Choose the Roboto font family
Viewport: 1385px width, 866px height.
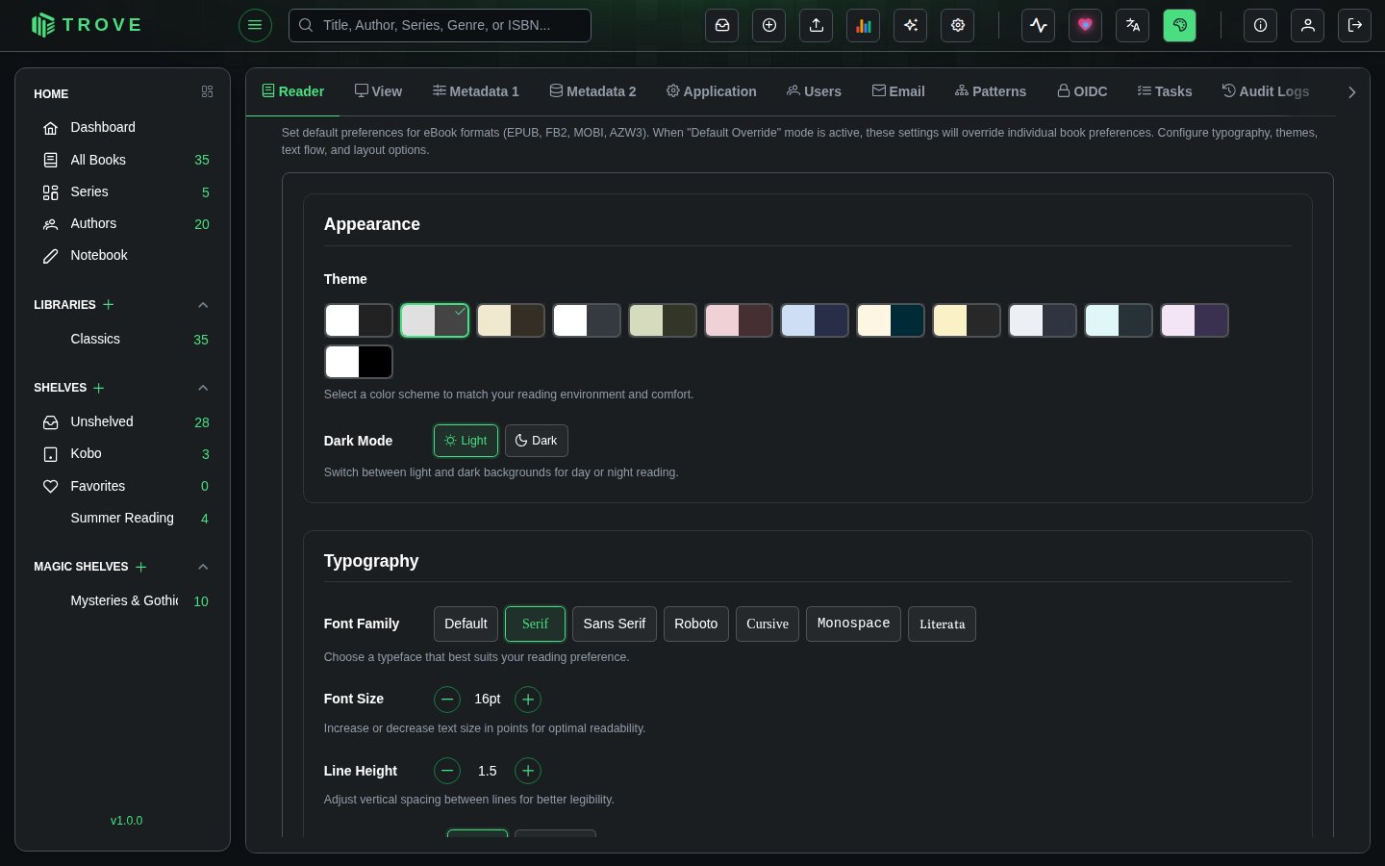[x=696, y=624]
